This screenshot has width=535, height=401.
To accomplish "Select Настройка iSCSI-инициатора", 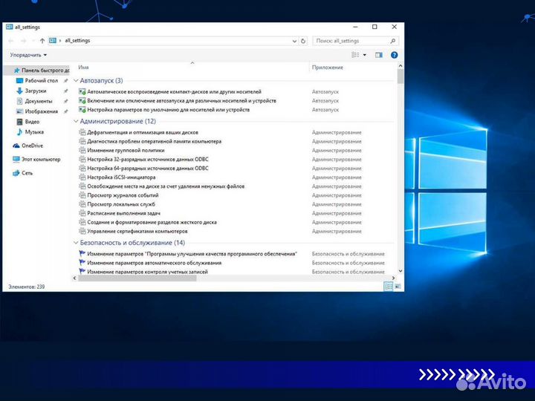I will tap(121, 177).
